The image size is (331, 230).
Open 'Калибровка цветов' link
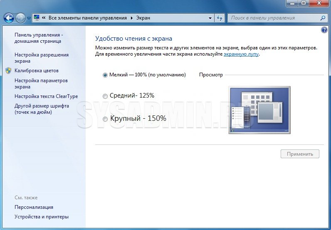(x=37, y=71)
